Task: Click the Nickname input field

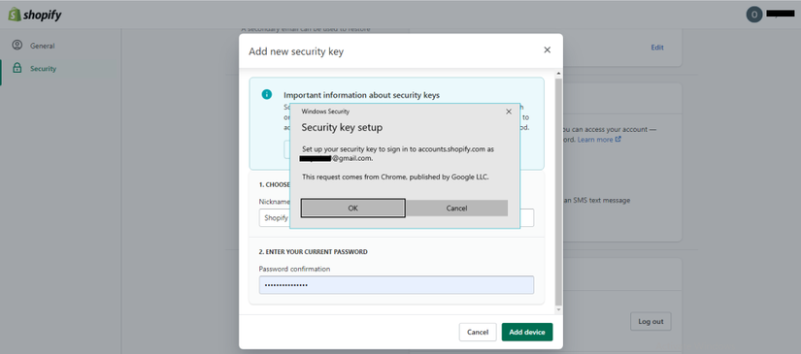Action: 396,218
